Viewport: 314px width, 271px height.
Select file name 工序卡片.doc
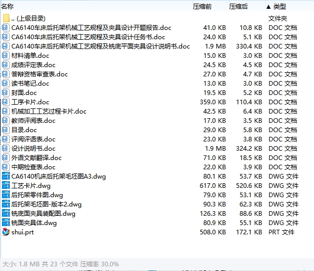[30, 102]
